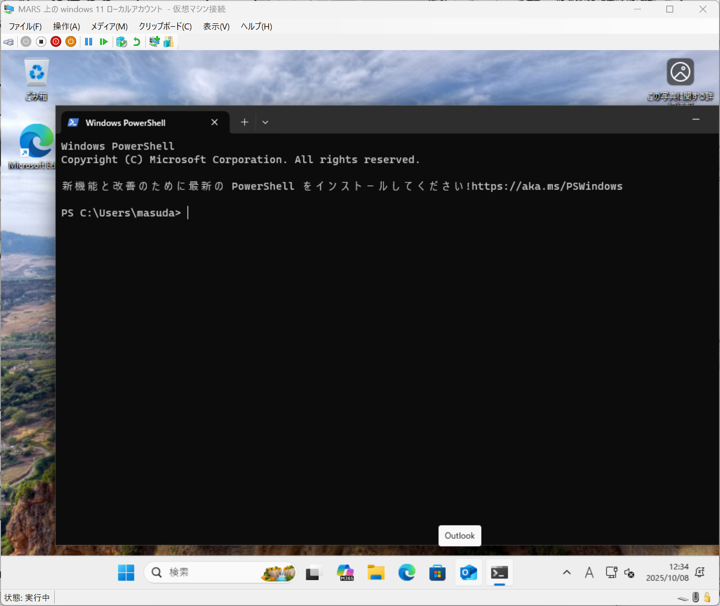Pause the virtual machine
720x606 pixels.
(88, 42)
